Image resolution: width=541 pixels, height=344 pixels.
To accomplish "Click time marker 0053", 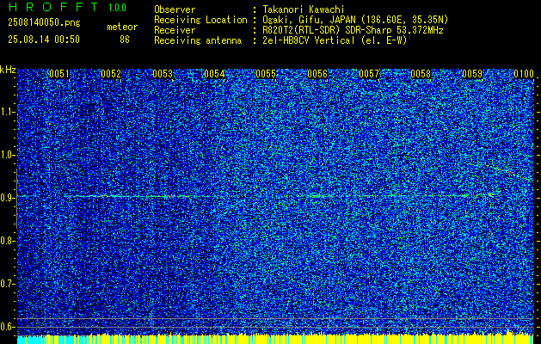I will tap(163, 74).
